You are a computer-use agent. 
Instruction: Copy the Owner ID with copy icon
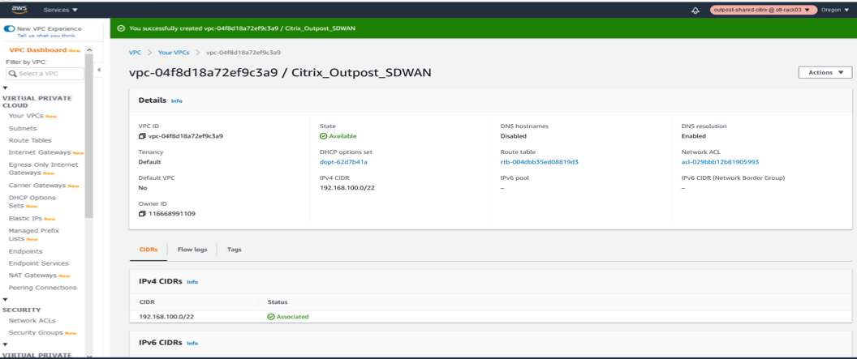tap(142, 214)
